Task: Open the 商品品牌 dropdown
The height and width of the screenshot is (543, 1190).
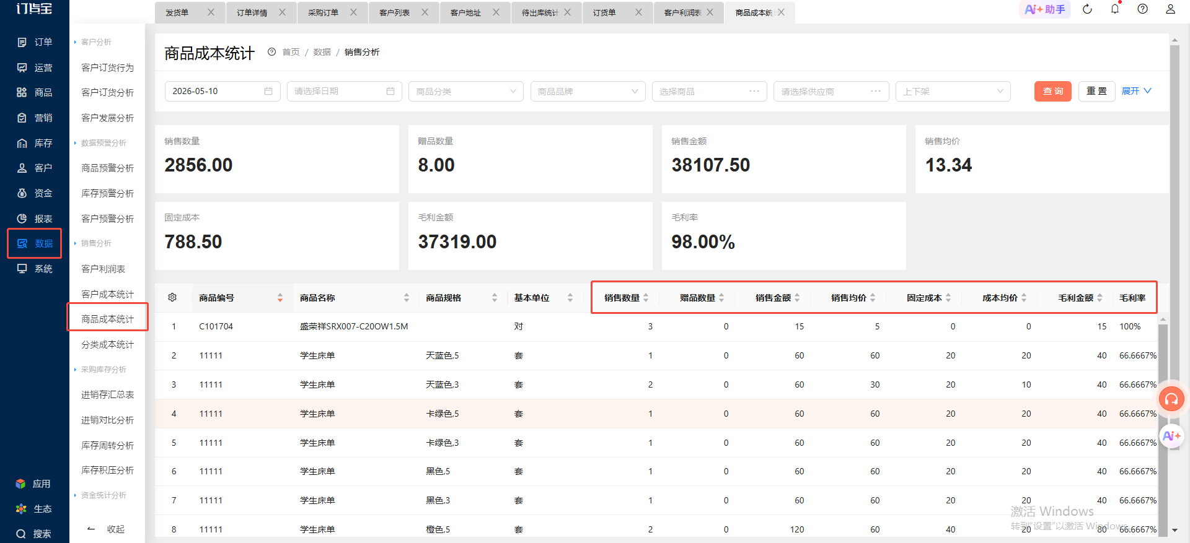Action: pos(588,91)
